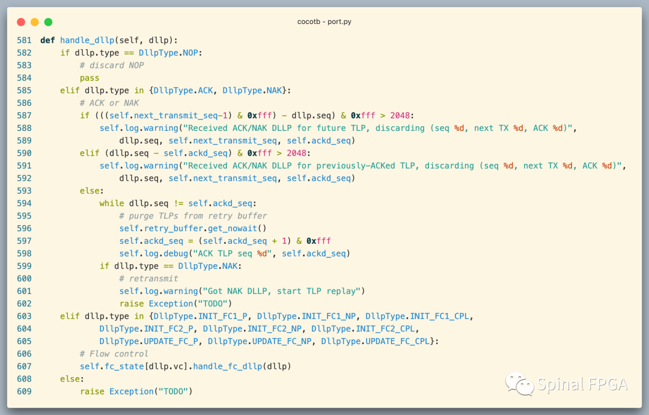Click 'DllpType.NOP' on line 582
The image size is (649, 415).
point(168,53)
